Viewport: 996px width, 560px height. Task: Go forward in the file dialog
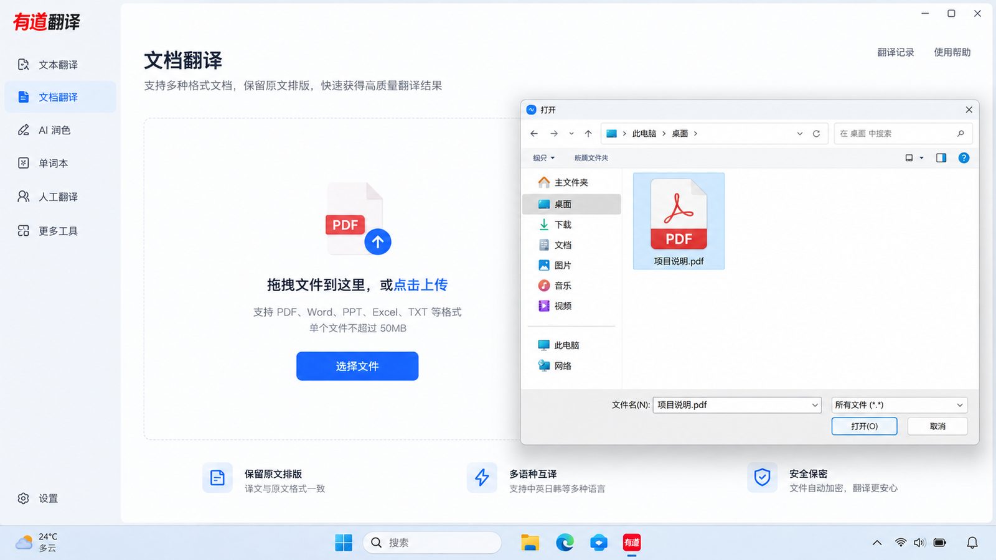[x=554, y=134]
